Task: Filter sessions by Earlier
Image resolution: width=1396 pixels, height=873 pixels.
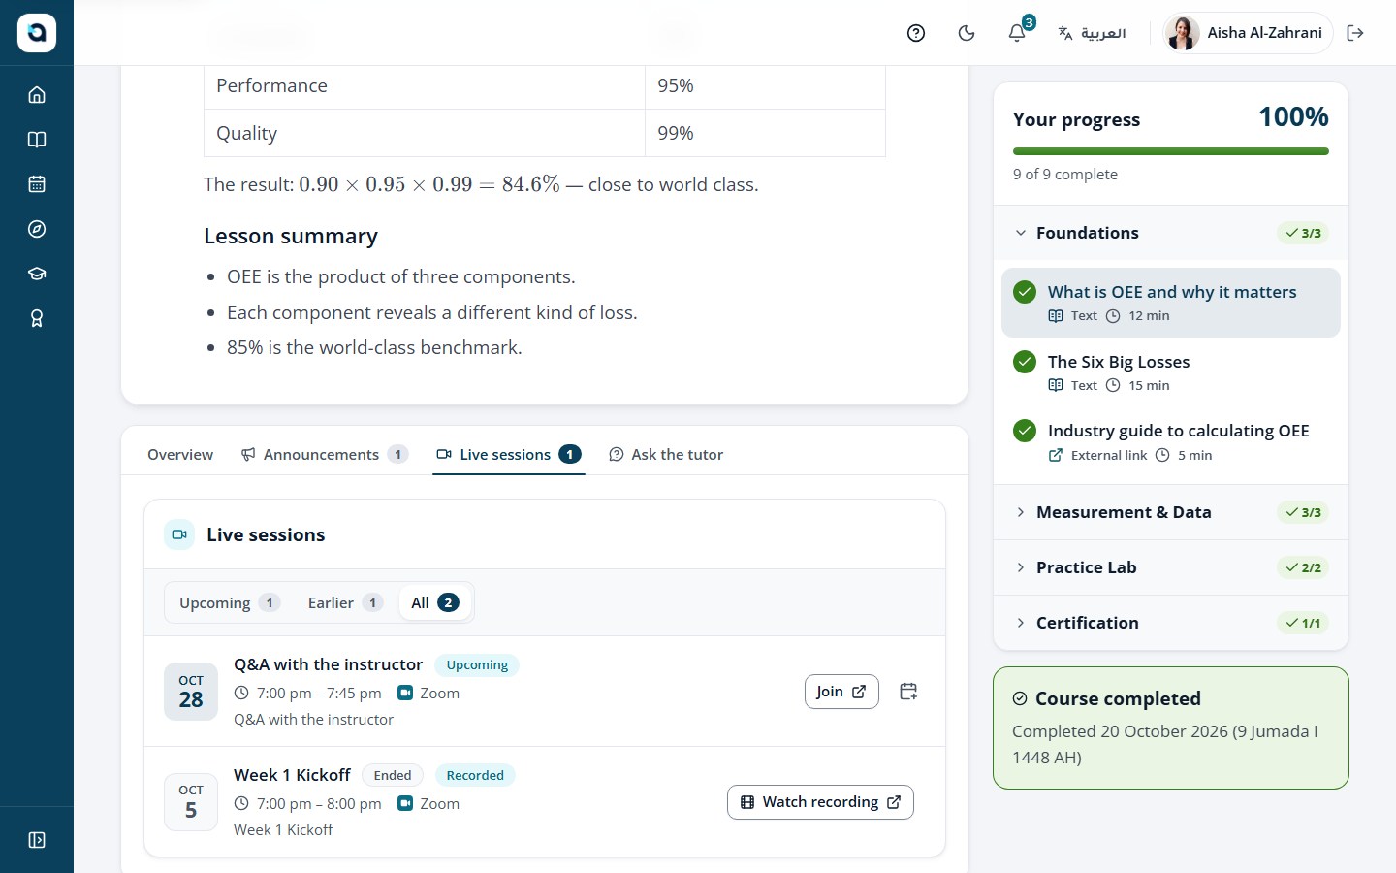Action: pyautogui.click(x=345, y=602)
